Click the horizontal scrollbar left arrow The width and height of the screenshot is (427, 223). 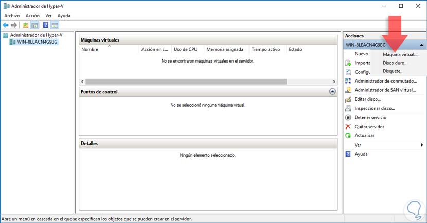tap(82, 82)
